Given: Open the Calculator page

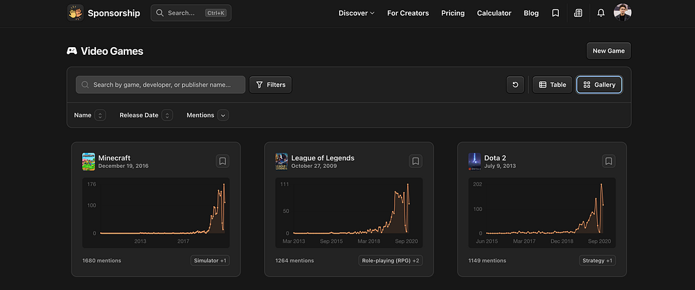Looking at the screenshot, I should tap(493, 13).
